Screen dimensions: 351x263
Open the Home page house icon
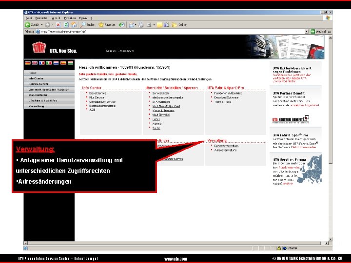[x=74, y=25]
